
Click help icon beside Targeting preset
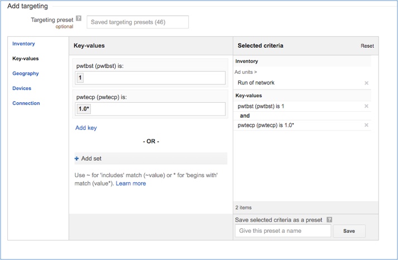(x=79, y=18)
